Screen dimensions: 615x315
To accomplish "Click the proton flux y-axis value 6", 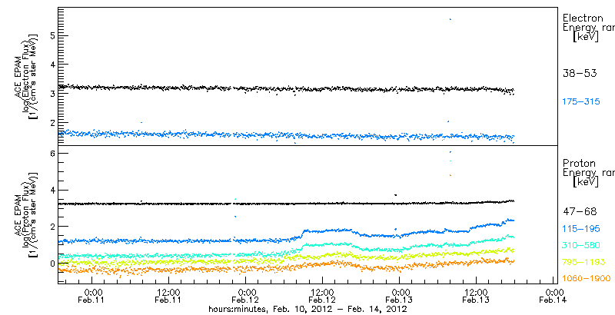I will click(51, 153).
